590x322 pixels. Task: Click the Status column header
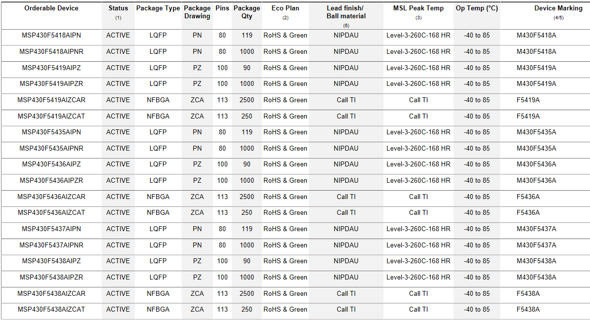point(118,8)
